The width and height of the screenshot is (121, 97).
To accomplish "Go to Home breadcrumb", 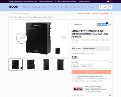I will [10, 17].
